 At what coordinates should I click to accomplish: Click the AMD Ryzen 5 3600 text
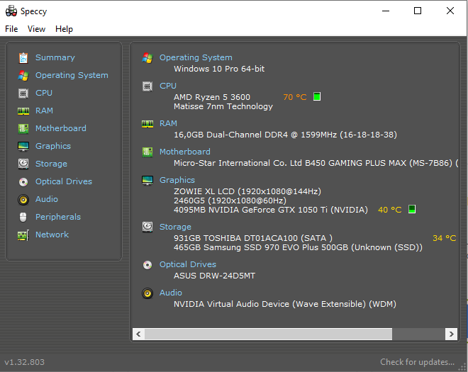[212, 97]
